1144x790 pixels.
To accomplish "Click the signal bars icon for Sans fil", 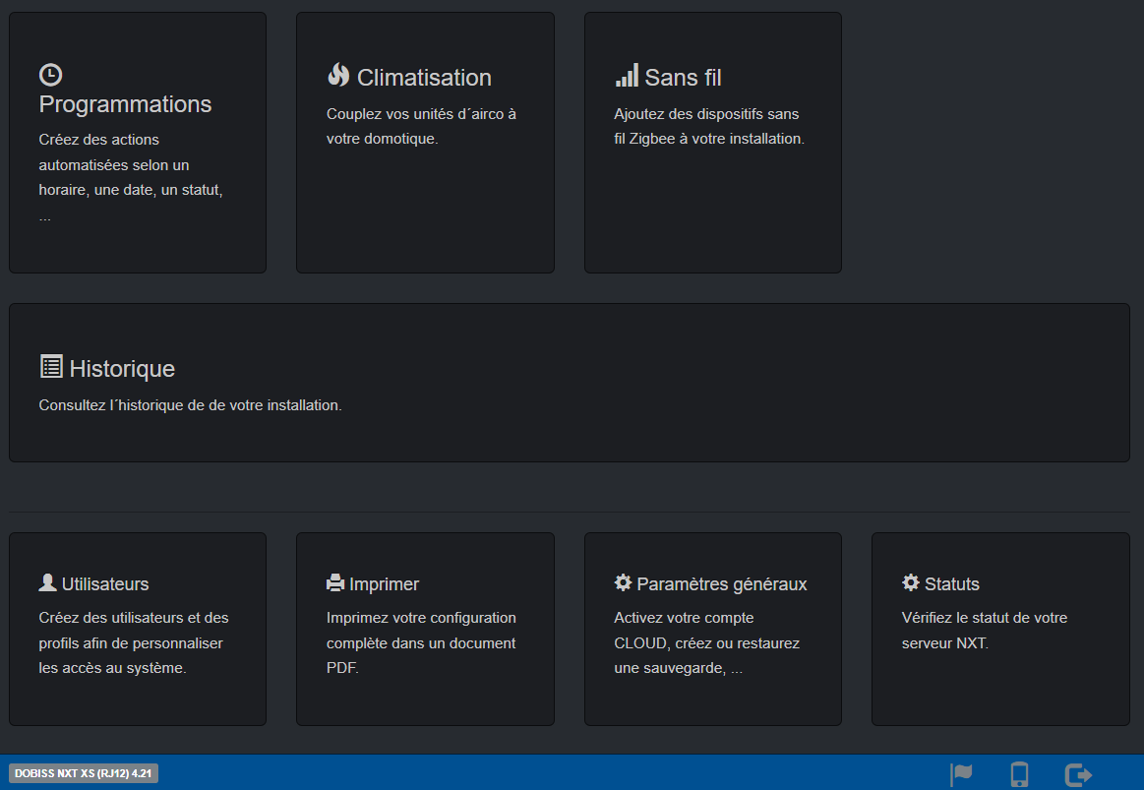I will click(627, 76).
